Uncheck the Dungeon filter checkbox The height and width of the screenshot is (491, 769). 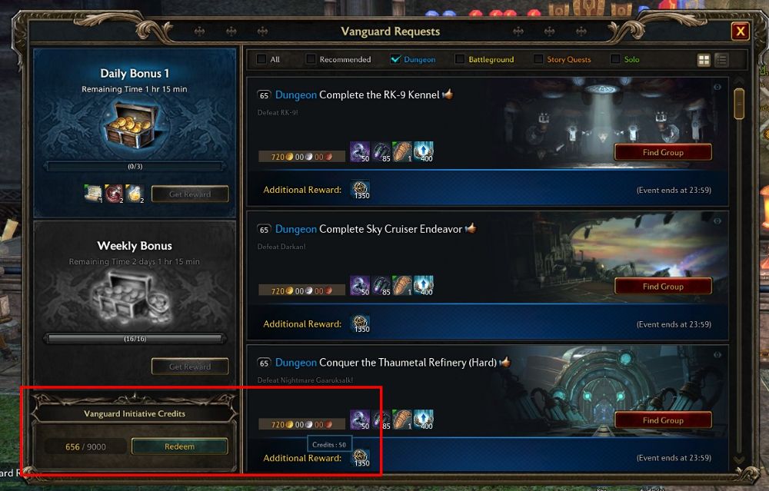coord(395,59)
